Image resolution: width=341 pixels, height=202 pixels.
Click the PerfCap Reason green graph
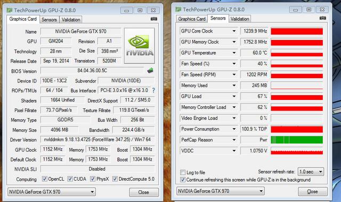pyautogui.click(x=297, y=140)
